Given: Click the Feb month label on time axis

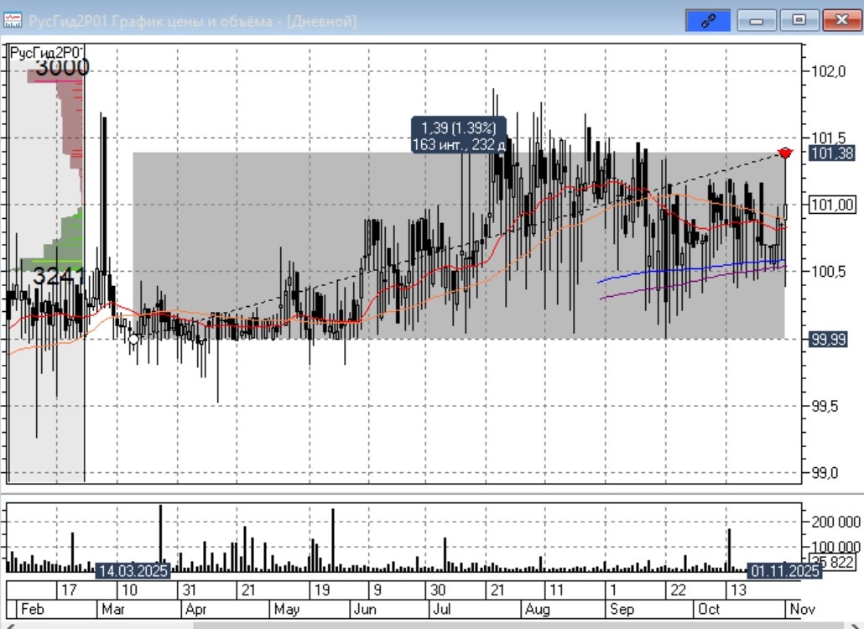Looking at the screenshot, I should (32, 609).
